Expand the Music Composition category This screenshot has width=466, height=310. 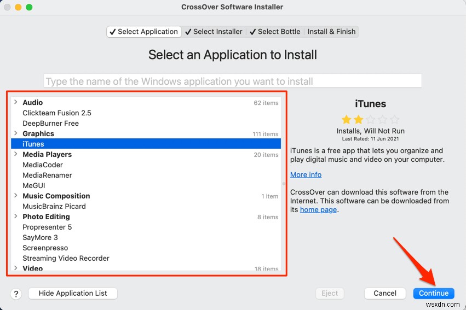(16, 196)
